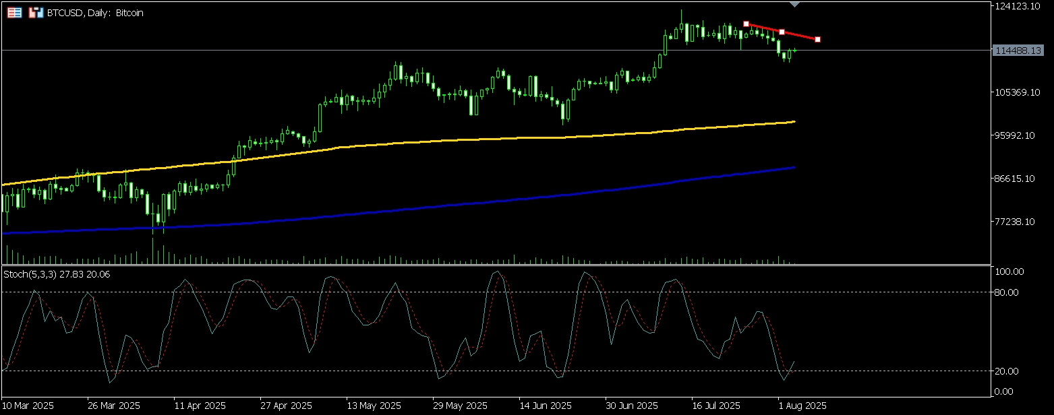Select the middle anchor of red trendline

tap(782, 32)
